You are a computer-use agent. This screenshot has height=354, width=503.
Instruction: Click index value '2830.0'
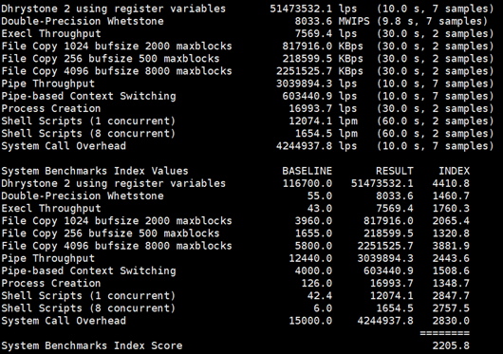(x=451, y=321)
